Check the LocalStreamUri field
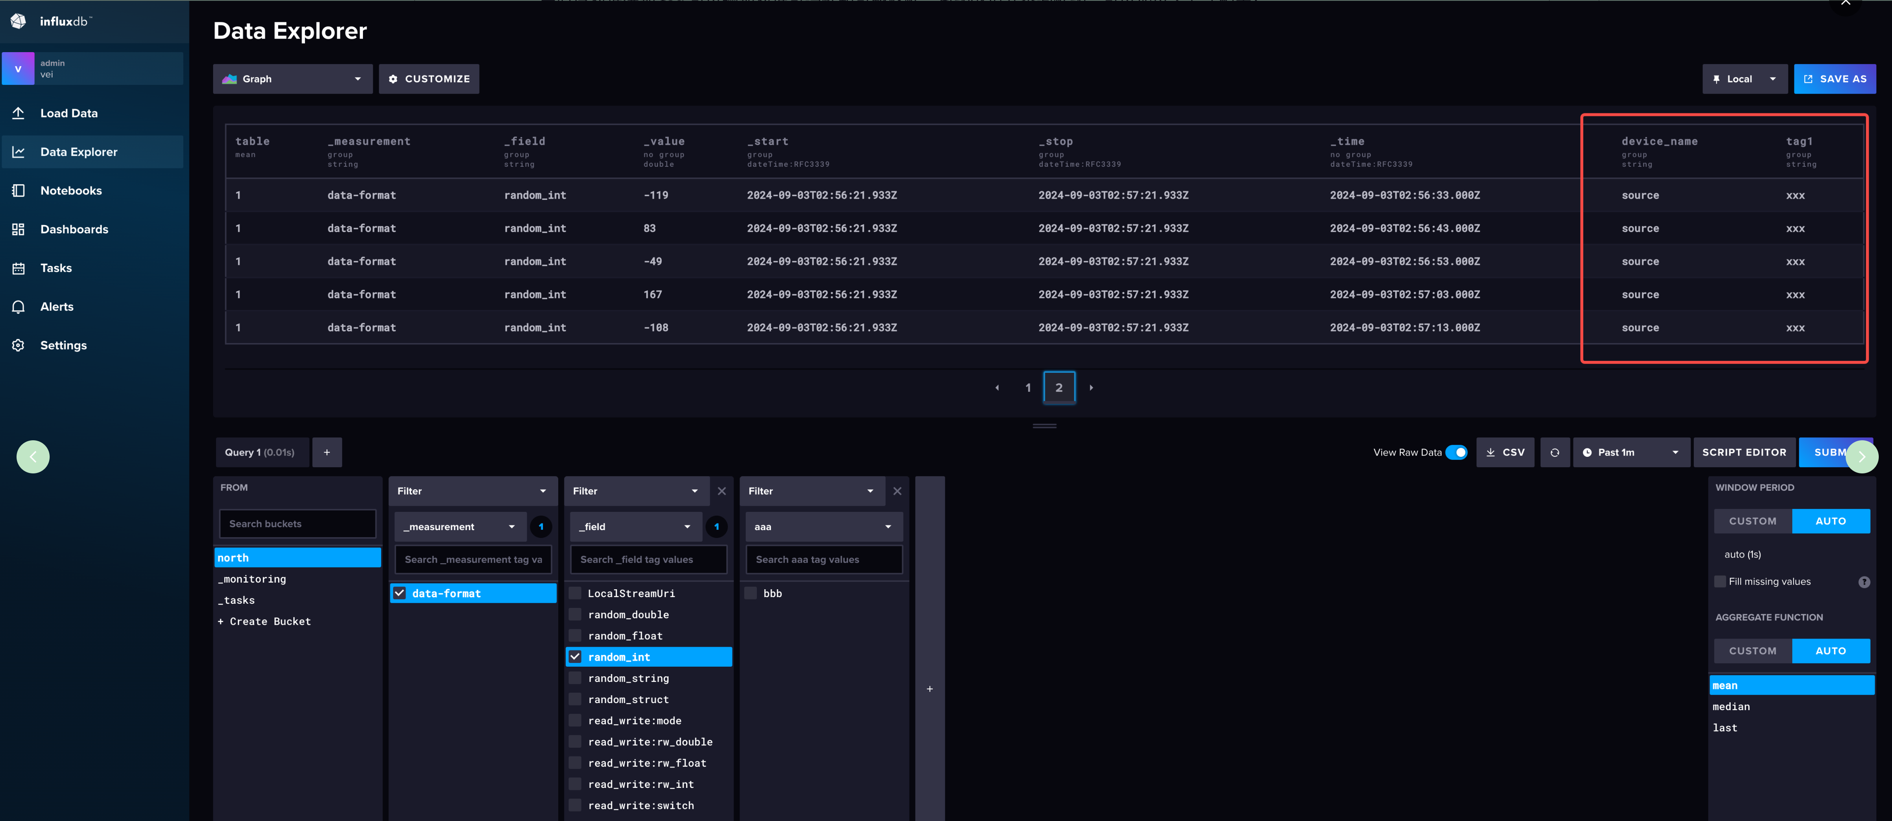The height and width of the screenshot is (821, 1892). click(x=575, y=593)
